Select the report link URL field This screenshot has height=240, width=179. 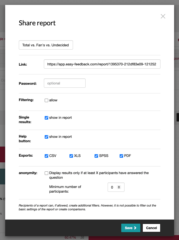[102, 64]
